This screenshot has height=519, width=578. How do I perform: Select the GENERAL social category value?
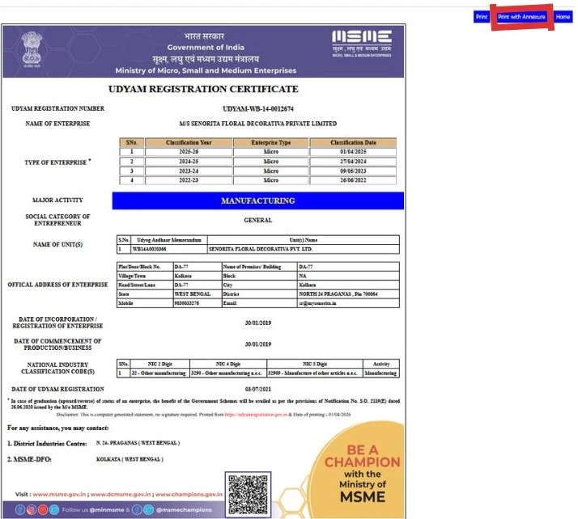click(x=258, y=220)
